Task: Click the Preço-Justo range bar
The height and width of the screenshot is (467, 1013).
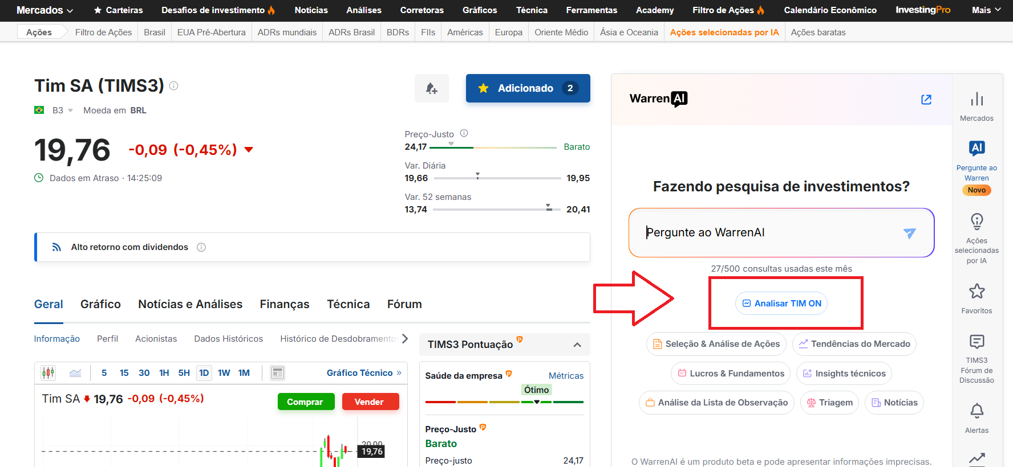Action: pyautogui.click(x=493, y=148)
